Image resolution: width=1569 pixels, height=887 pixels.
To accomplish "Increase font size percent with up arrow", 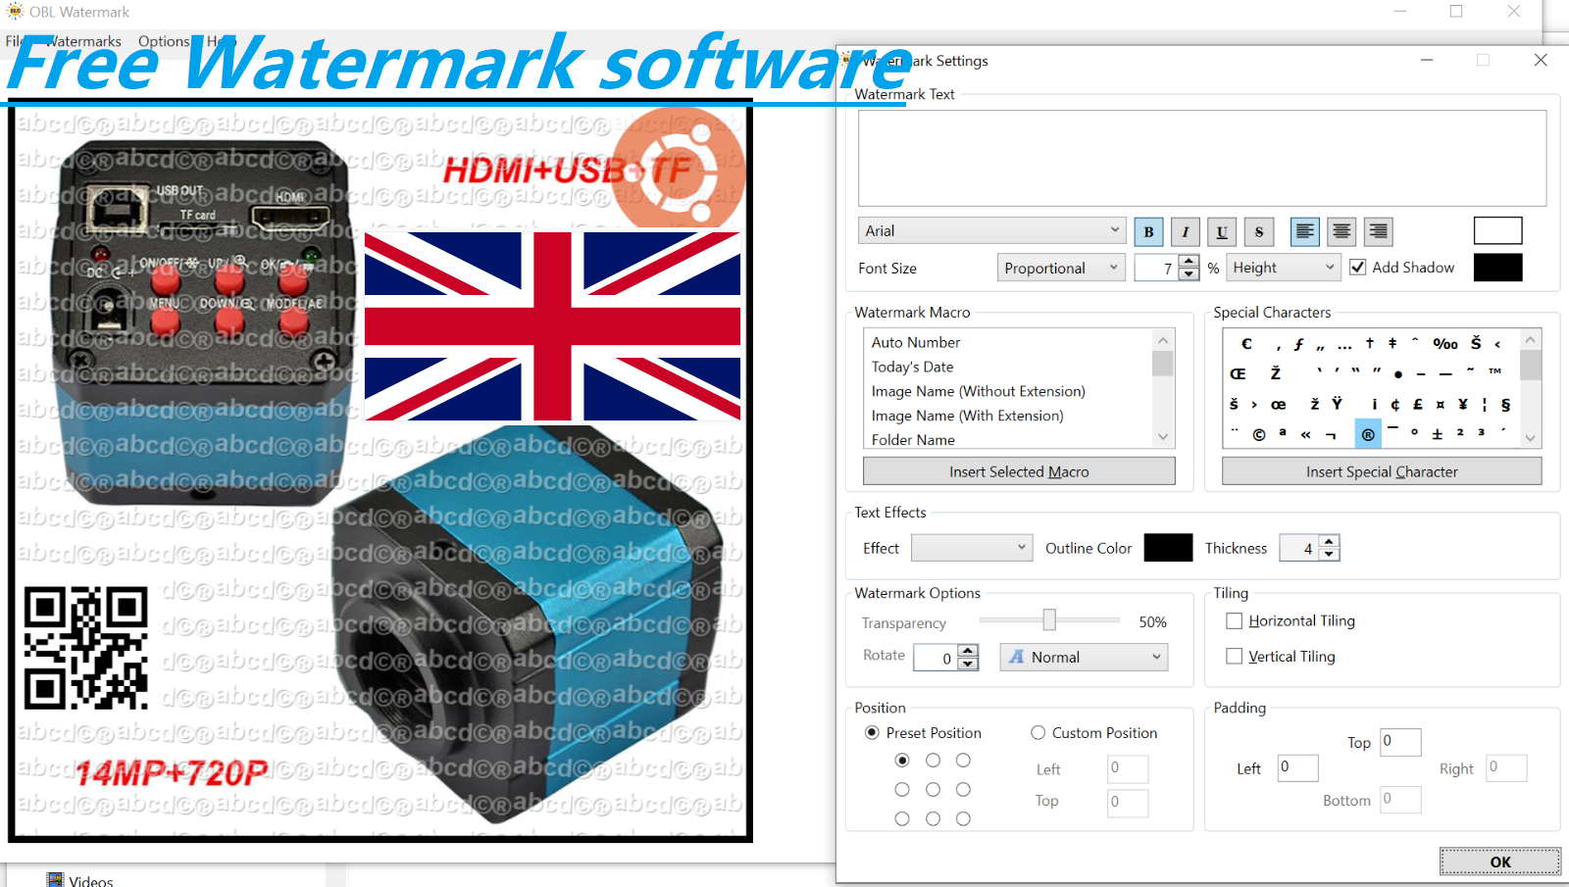I will [x=1189, y=262].
